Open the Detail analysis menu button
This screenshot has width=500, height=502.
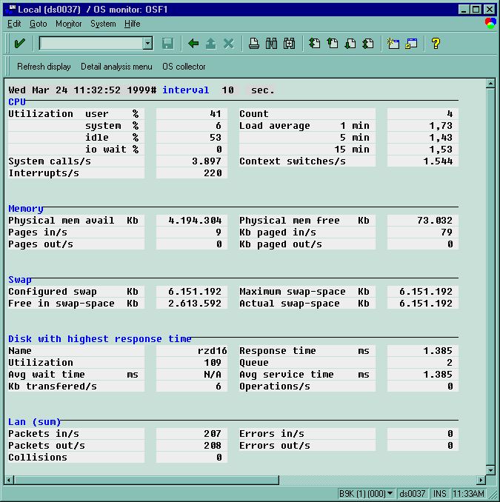coord(116,67)
